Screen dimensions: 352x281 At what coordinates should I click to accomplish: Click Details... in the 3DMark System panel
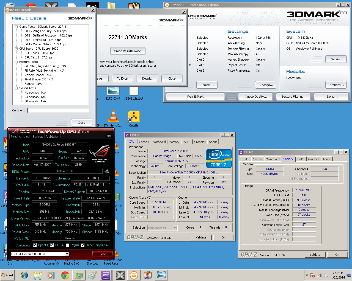point(337,59)
